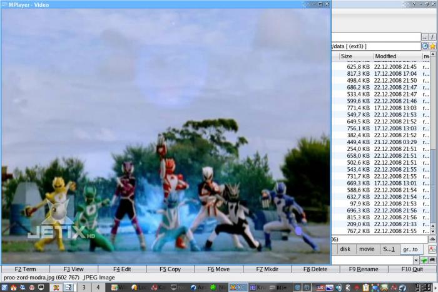The width and height of the screenshot is (438, 292).
Task: Click the '/' root directory button
Action: [x=432, y=37]
